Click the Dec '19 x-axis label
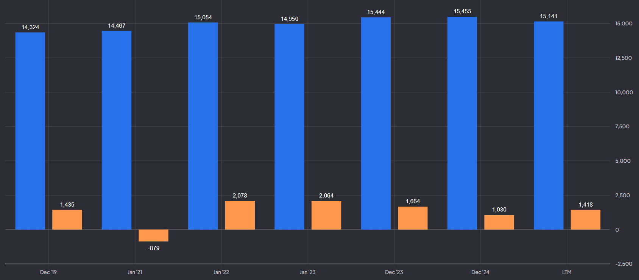The width and height of the screenshot is (639, 280). point(48,272)
